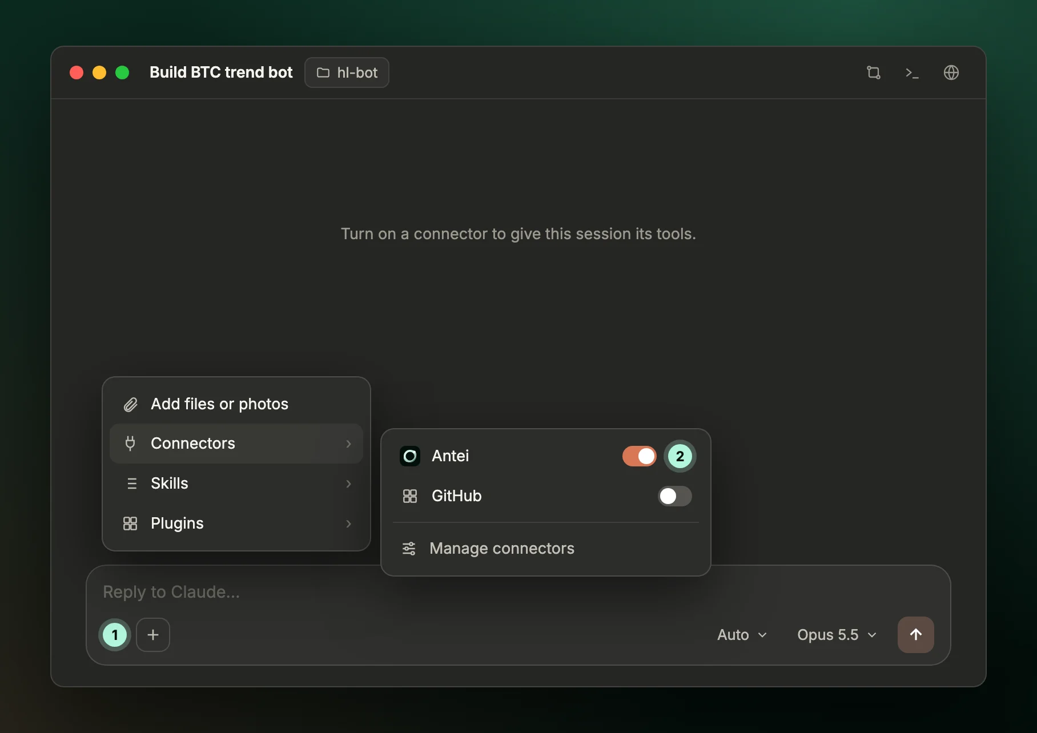
Task: Click the list icon beside Skills
Action: (132, 484)
